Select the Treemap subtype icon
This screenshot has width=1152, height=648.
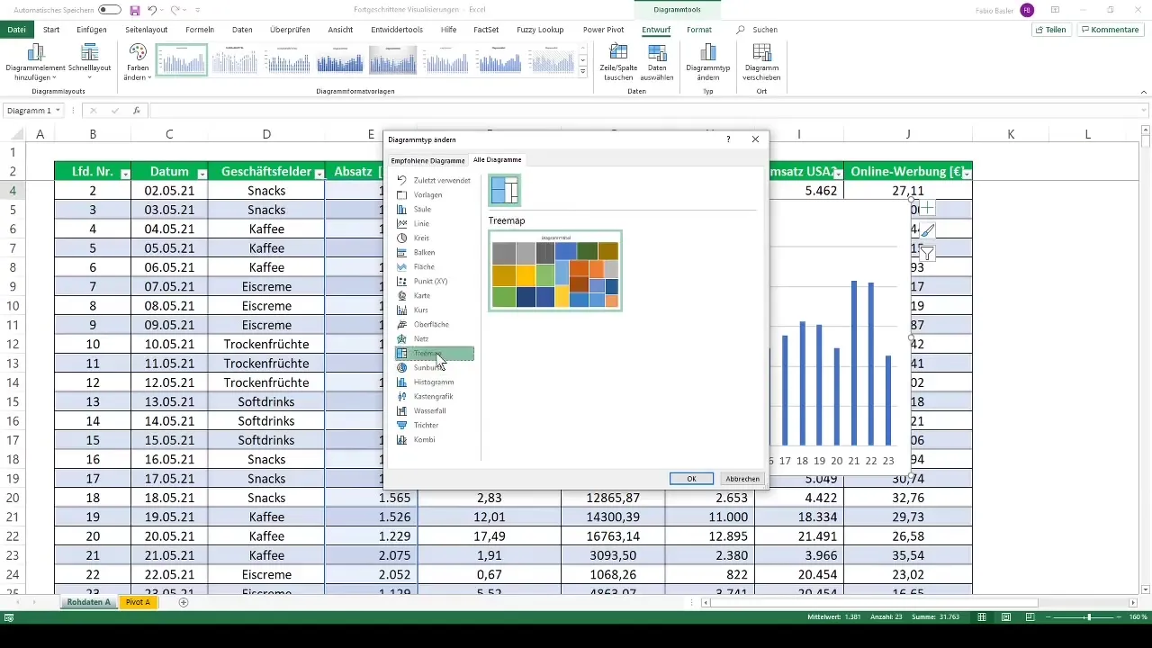coord(505,190)
